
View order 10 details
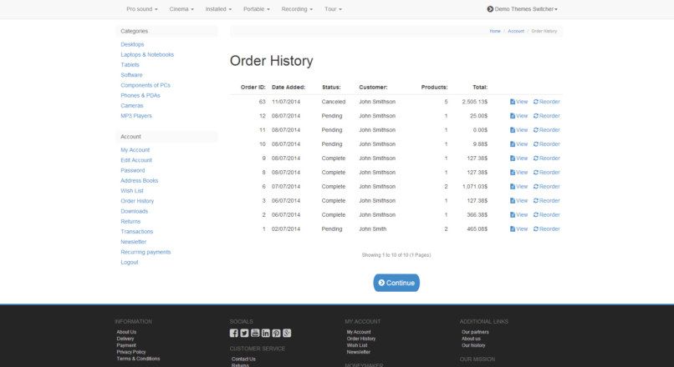tap(518, 144)
